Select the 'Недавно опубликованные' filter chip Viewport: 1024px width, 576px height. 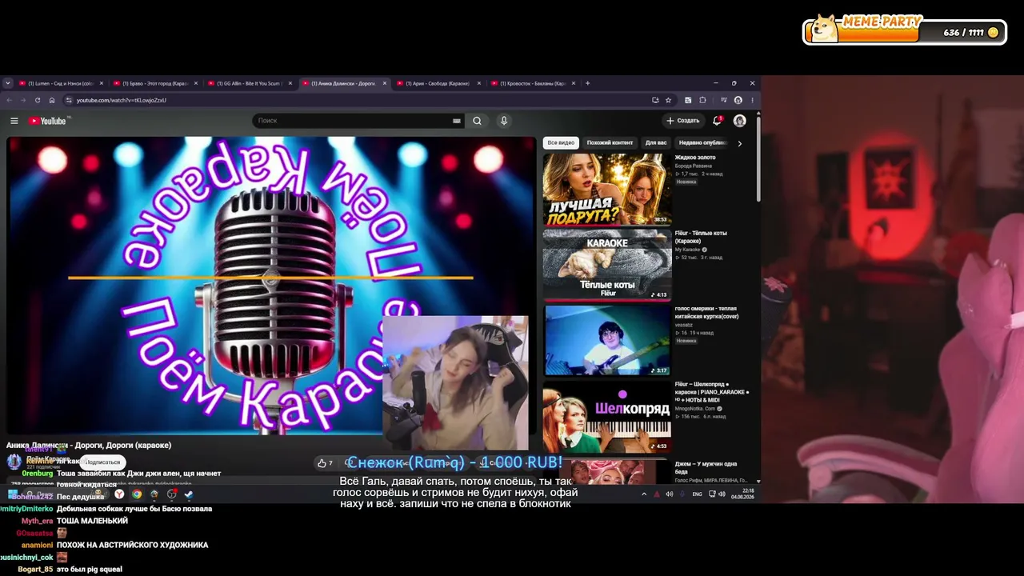(702, 143)
